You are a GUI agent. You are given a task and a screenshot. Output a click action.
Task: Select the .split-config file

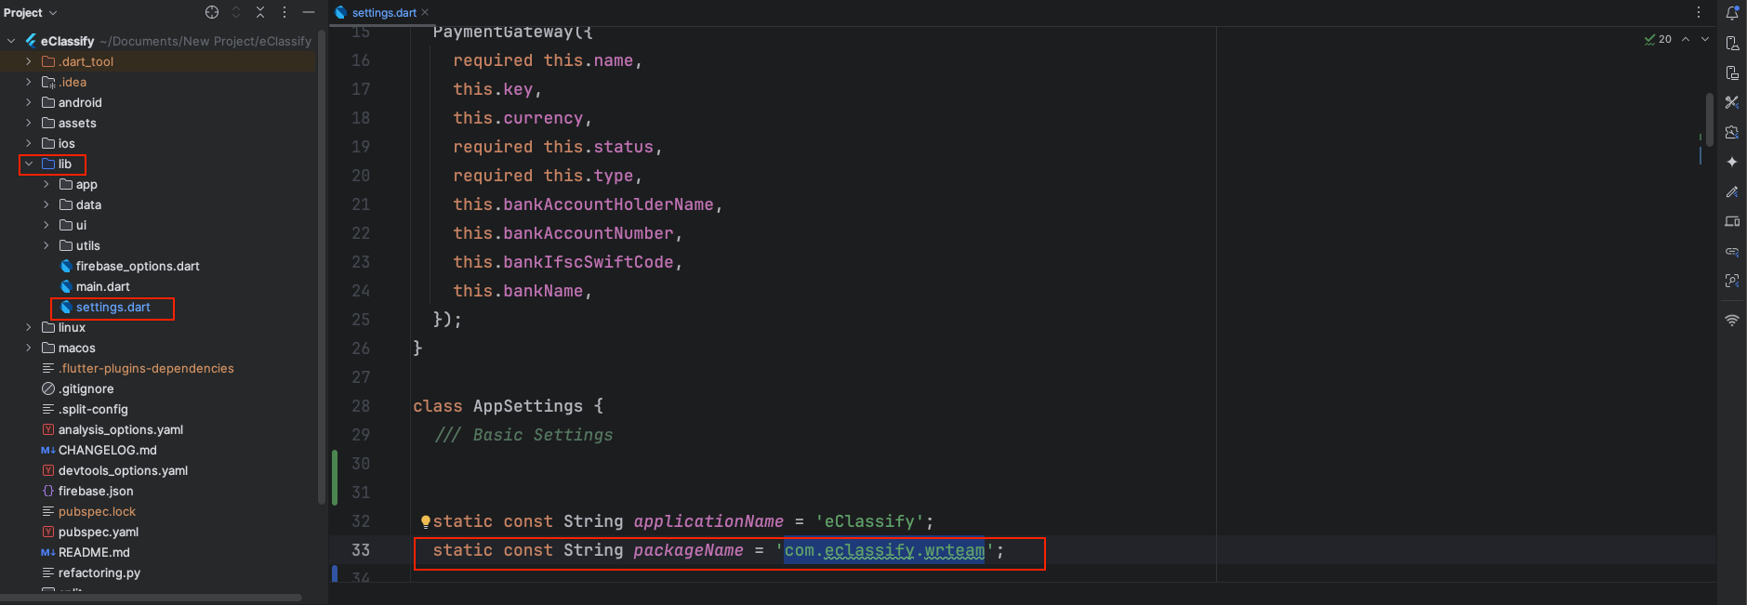coord(93,409)
